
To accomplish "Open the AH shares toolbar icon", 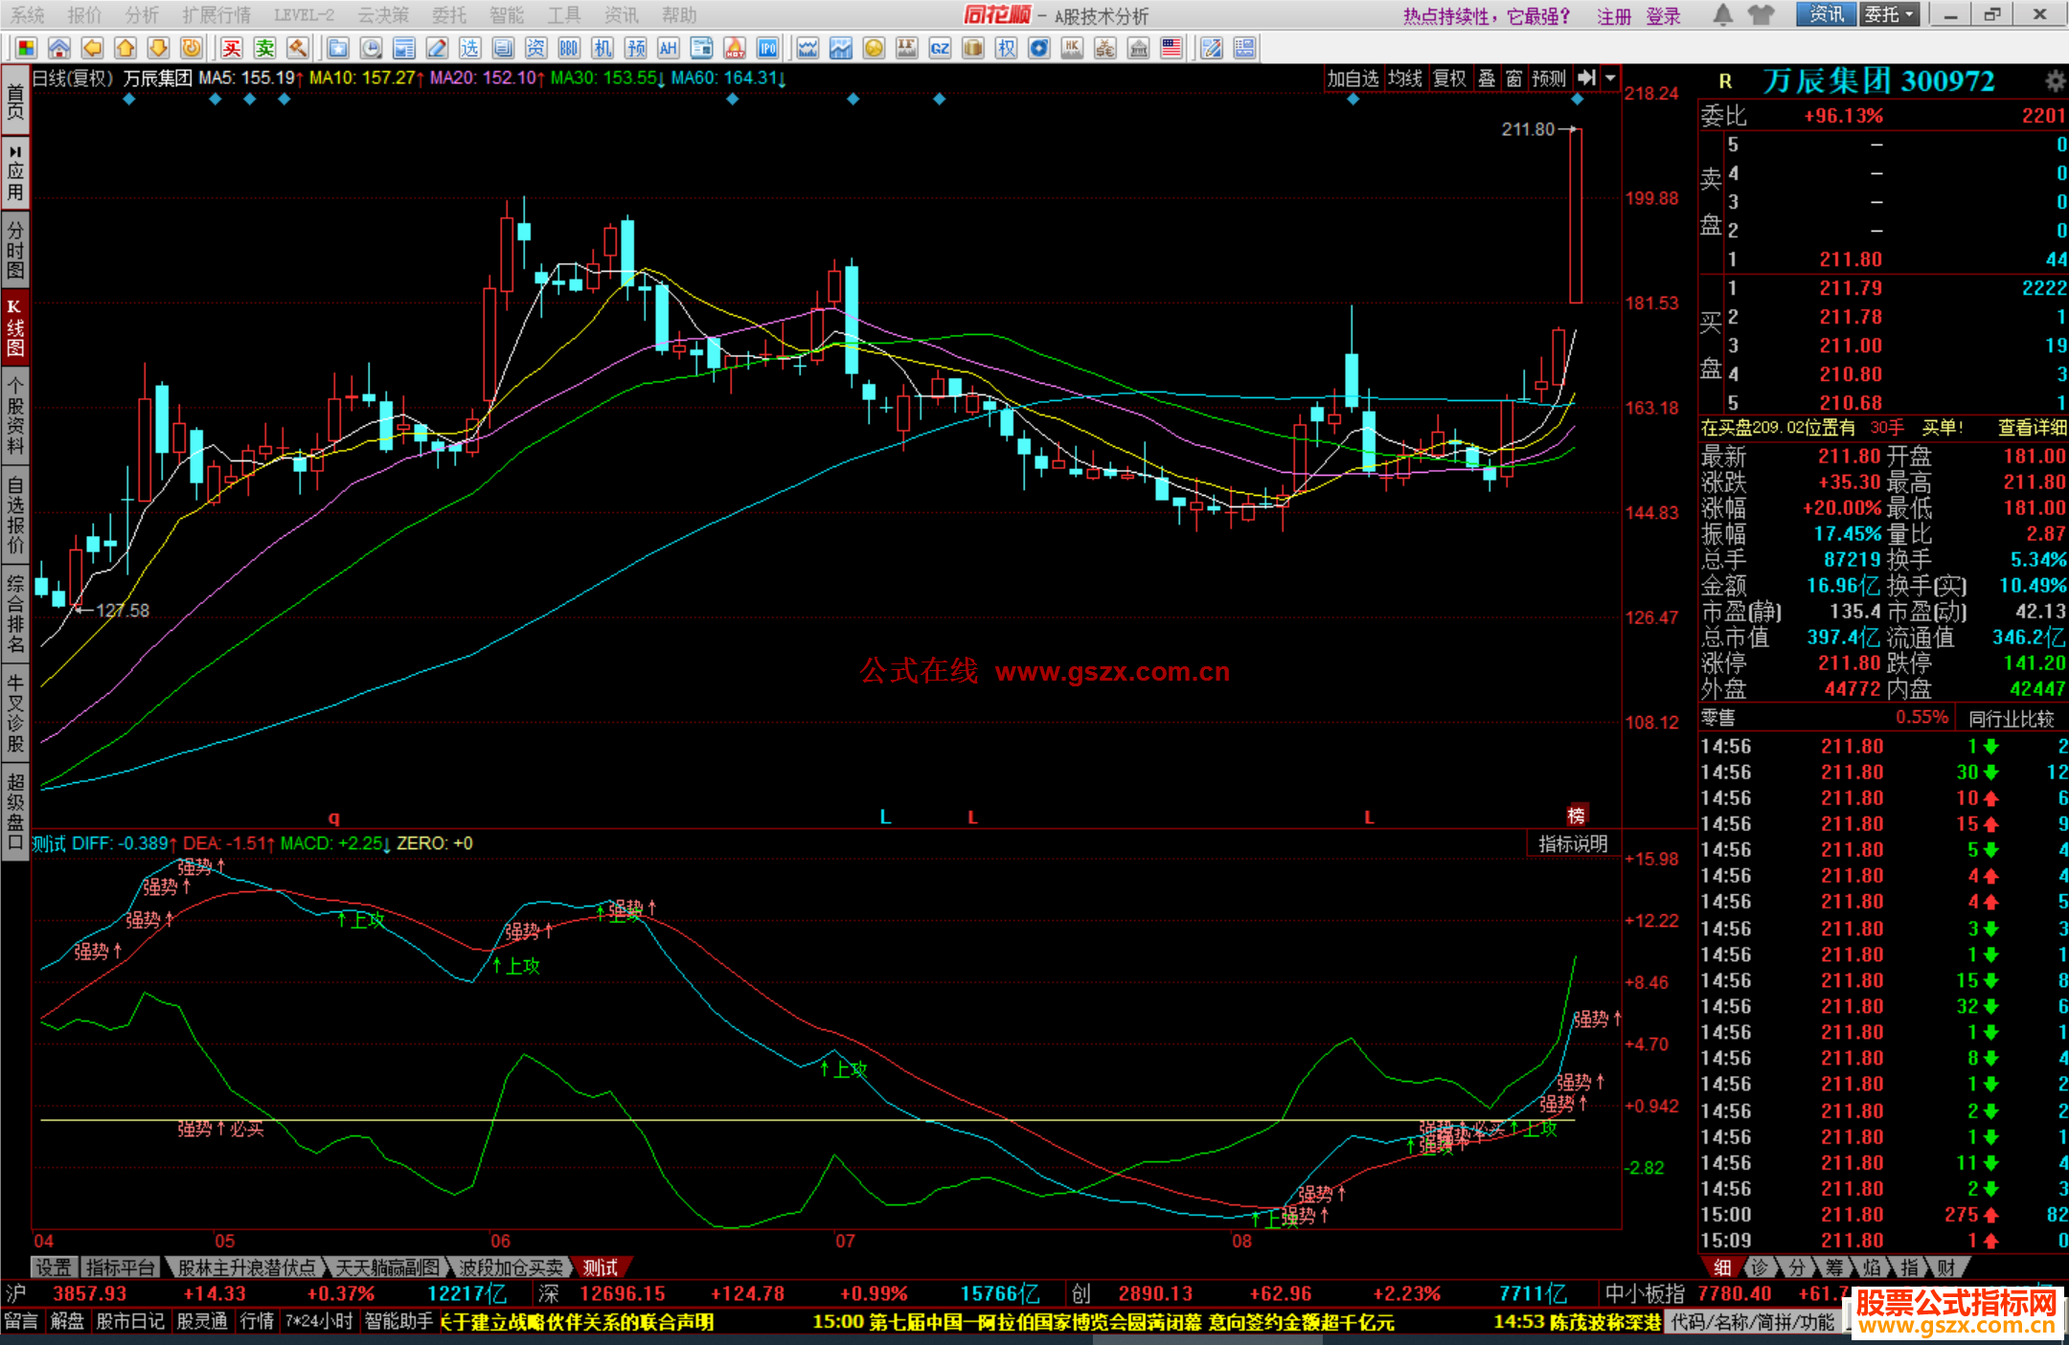I will 668,48.
